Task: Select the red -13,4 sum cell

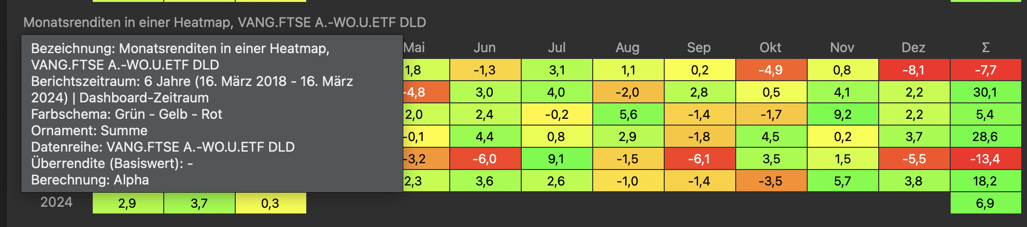Action: (985, 159)
